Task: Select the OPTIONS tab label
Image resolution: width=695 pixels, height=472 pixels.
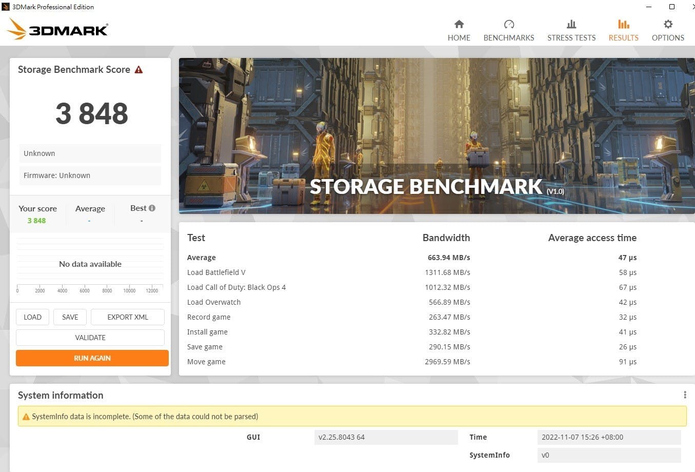Action: coord(668,38)
